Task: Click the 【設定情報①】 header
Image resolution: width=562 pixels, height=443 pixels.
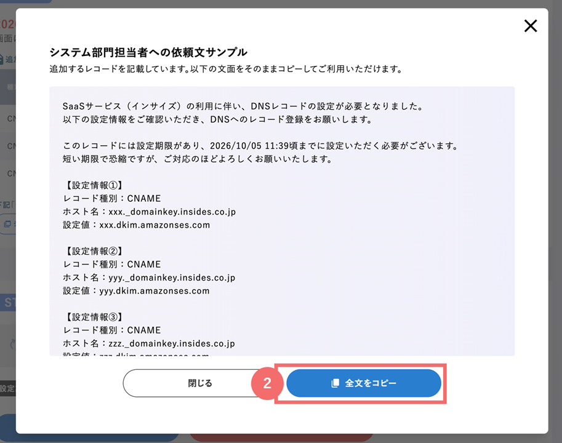Action: tap(94, 186)
